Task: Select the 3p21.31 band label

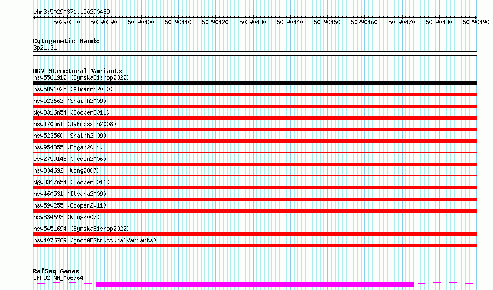Action: coord(45,48)
